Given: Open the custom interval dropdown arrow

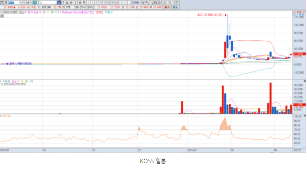Looking at the screenshot, I should [x=126, y=3].
